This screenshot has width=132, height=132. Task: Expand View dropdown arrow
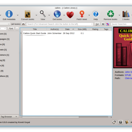point(49,15)
